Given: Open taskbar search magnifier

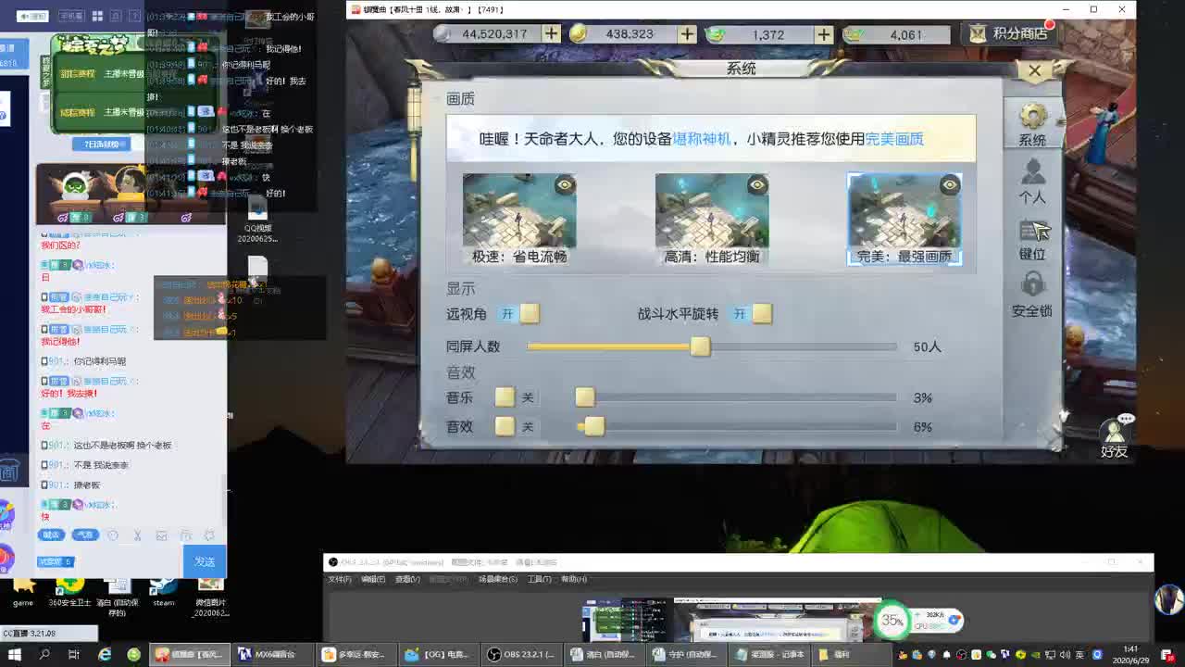Looking at the screenshot, I should point(44,654).
